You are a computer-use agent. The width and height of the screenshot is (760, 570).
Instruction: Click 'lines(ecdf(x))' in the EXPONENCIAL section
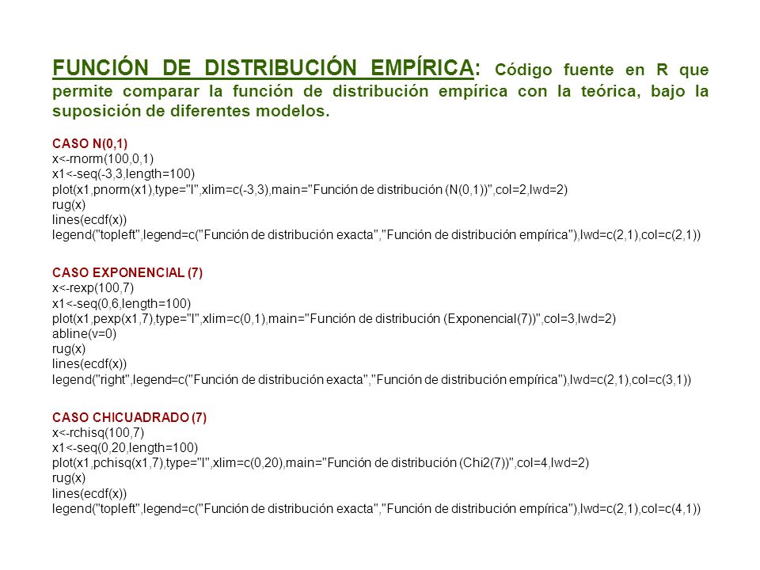pyautogui.click(x=89, y=364)
